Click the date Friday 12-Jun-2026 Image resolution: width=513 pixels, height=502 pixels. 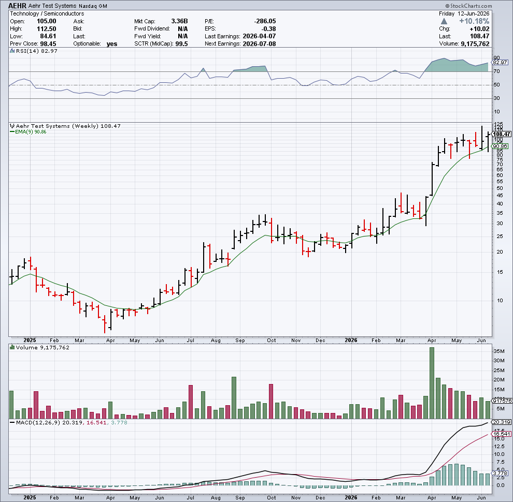tap(464, 14)
